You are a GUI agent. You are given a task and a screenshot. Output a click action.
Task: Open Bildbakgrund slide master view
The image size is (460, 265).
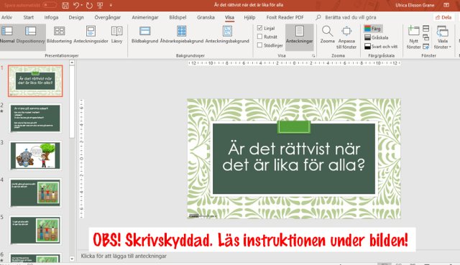[x=145, y=34]
